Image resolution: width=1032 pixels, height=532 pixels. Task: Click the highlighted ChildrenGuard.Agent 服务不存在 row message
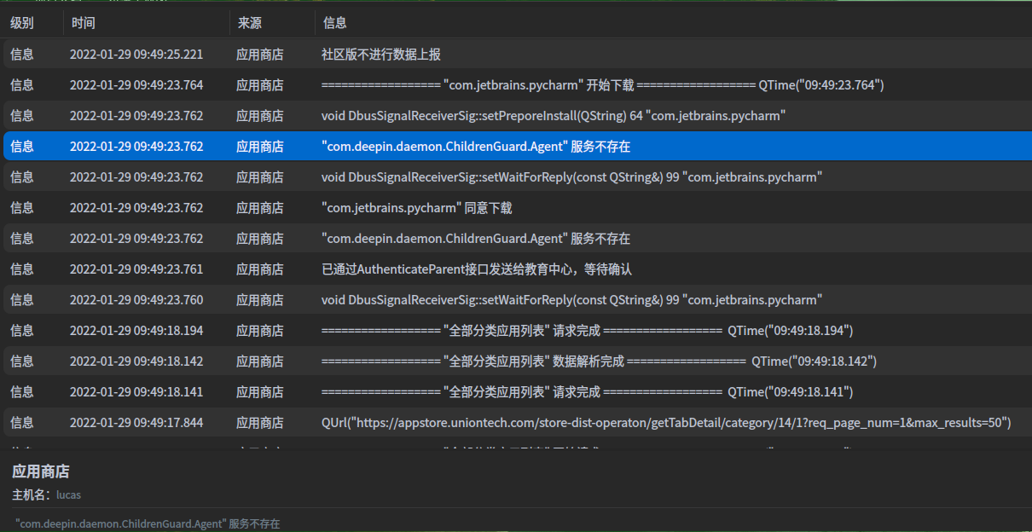[x=476, y=147]
